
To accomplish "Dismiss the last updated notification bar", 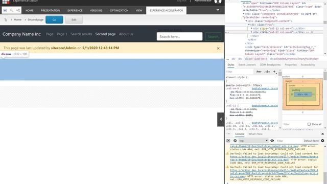I will coord(218,49).
